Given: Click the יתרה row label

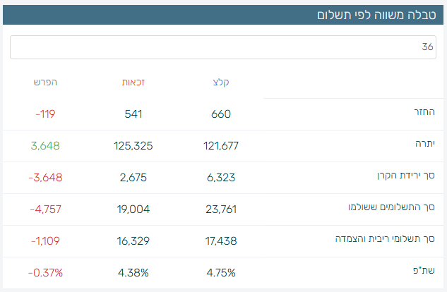Looking at the screenshot, I should (425, 145).
